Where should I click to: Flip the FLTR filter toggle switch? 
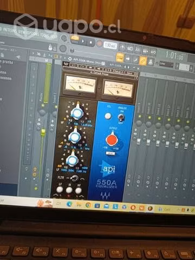(74, 178)
